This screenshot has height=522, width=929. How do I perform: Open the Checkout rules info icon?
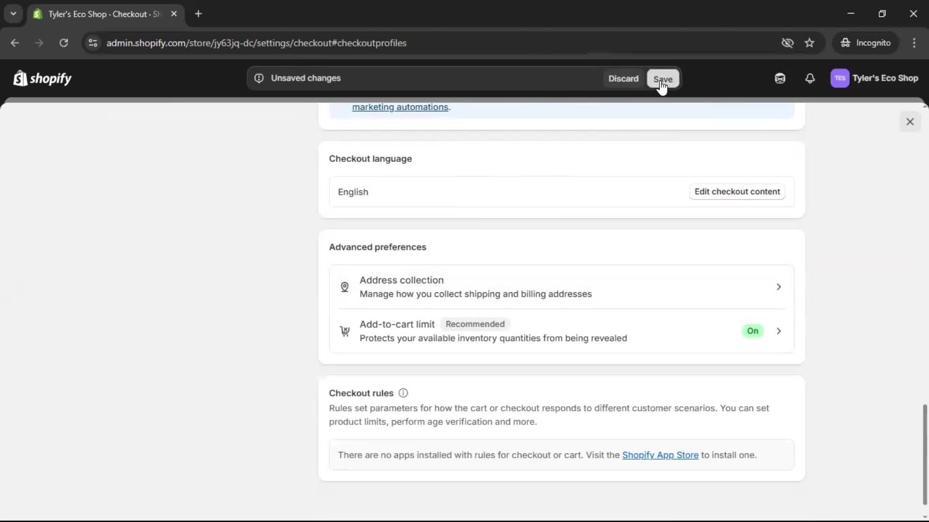[x=403, y=393]
